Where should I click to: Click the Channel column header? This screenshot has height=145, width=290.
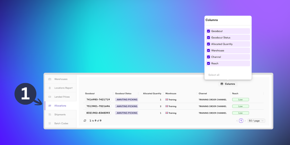203,94
